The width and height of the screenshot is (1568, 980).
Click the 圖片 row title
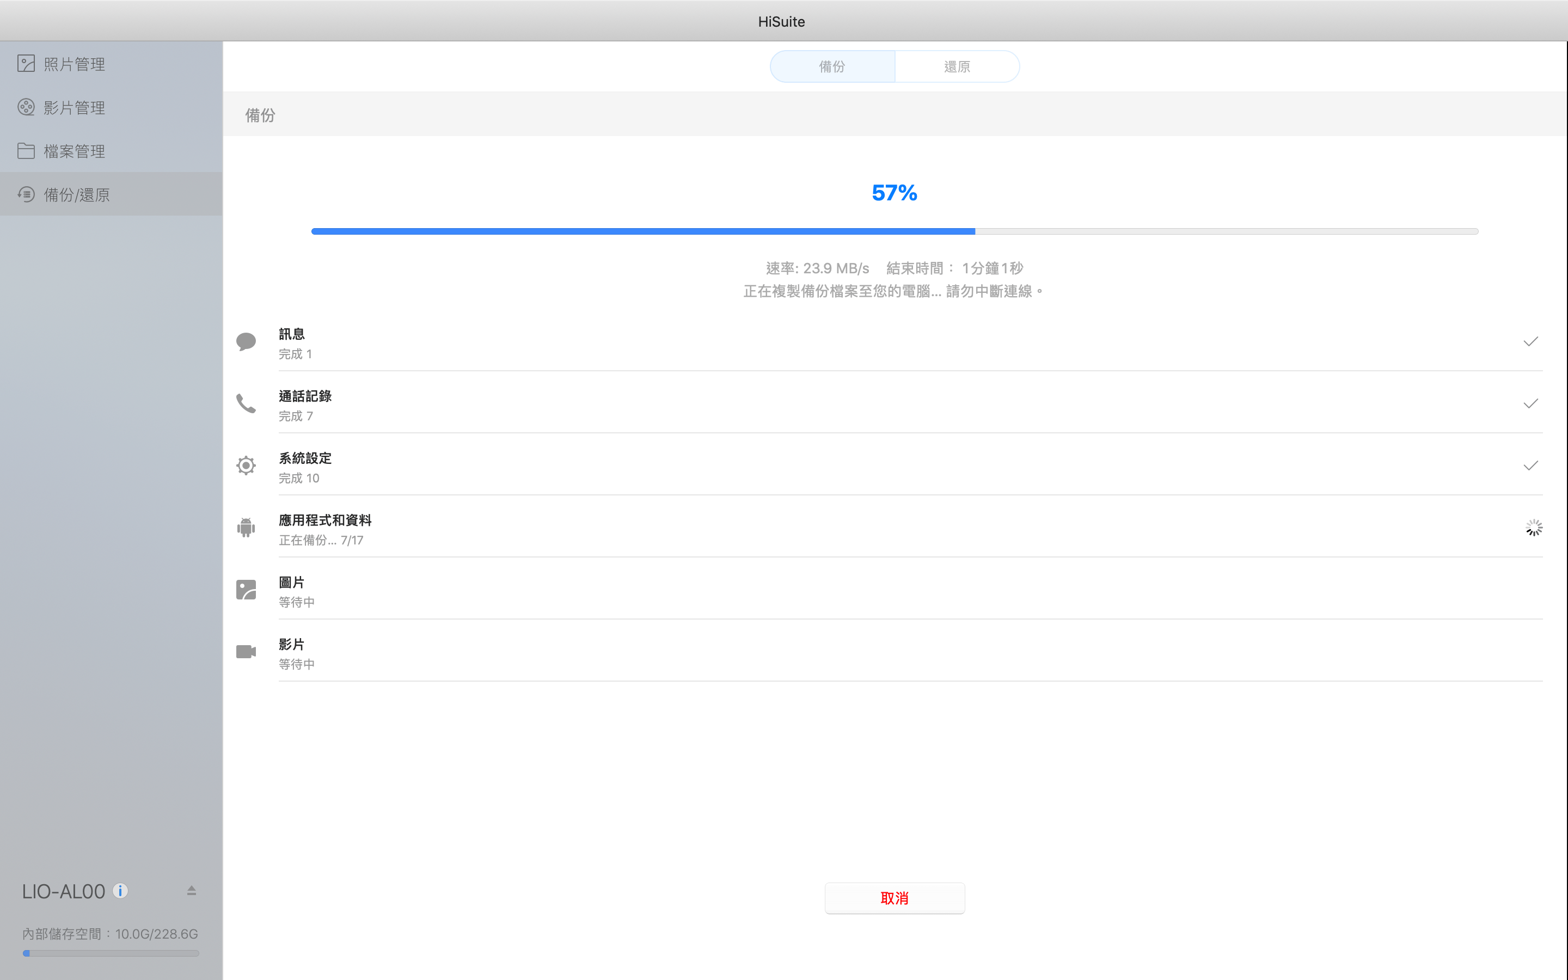pos(292,582)
